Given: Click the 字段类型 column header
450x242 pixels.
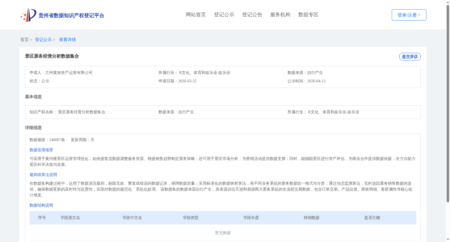Looking at the screenshot, I should pos(191,218).
